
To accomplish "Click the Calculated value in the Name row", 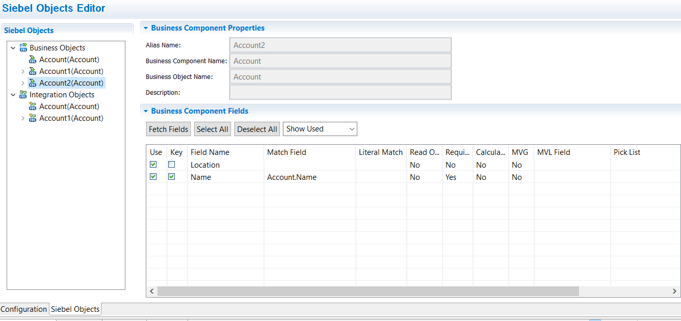I will coord(481,177).
